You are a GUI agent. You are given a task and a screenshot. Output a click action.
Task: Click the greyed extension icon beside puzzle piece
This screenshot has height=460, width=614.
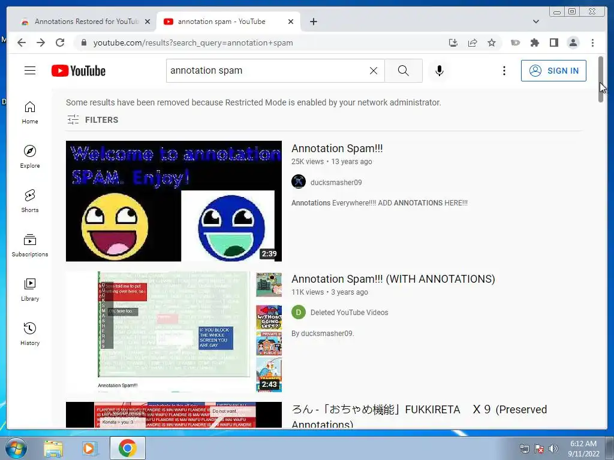pyautogui.click(x=515, y=43)
